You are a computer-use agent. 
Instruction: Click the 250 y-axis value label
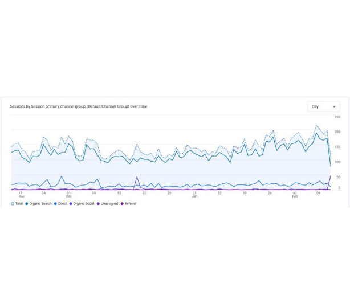337,117
